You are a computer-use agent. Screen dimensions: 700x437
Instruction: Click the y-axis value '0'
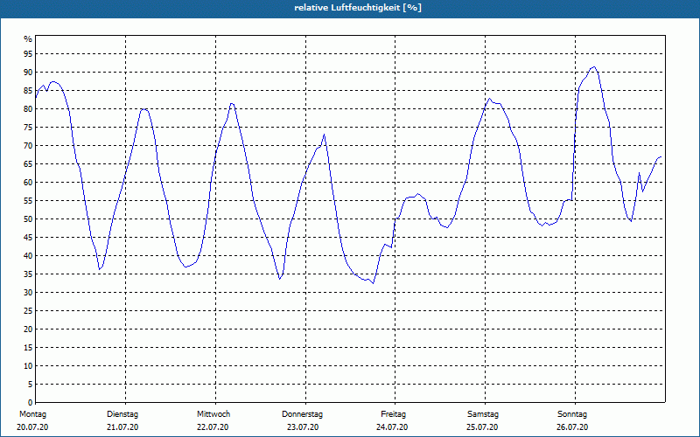click(31, 403)
